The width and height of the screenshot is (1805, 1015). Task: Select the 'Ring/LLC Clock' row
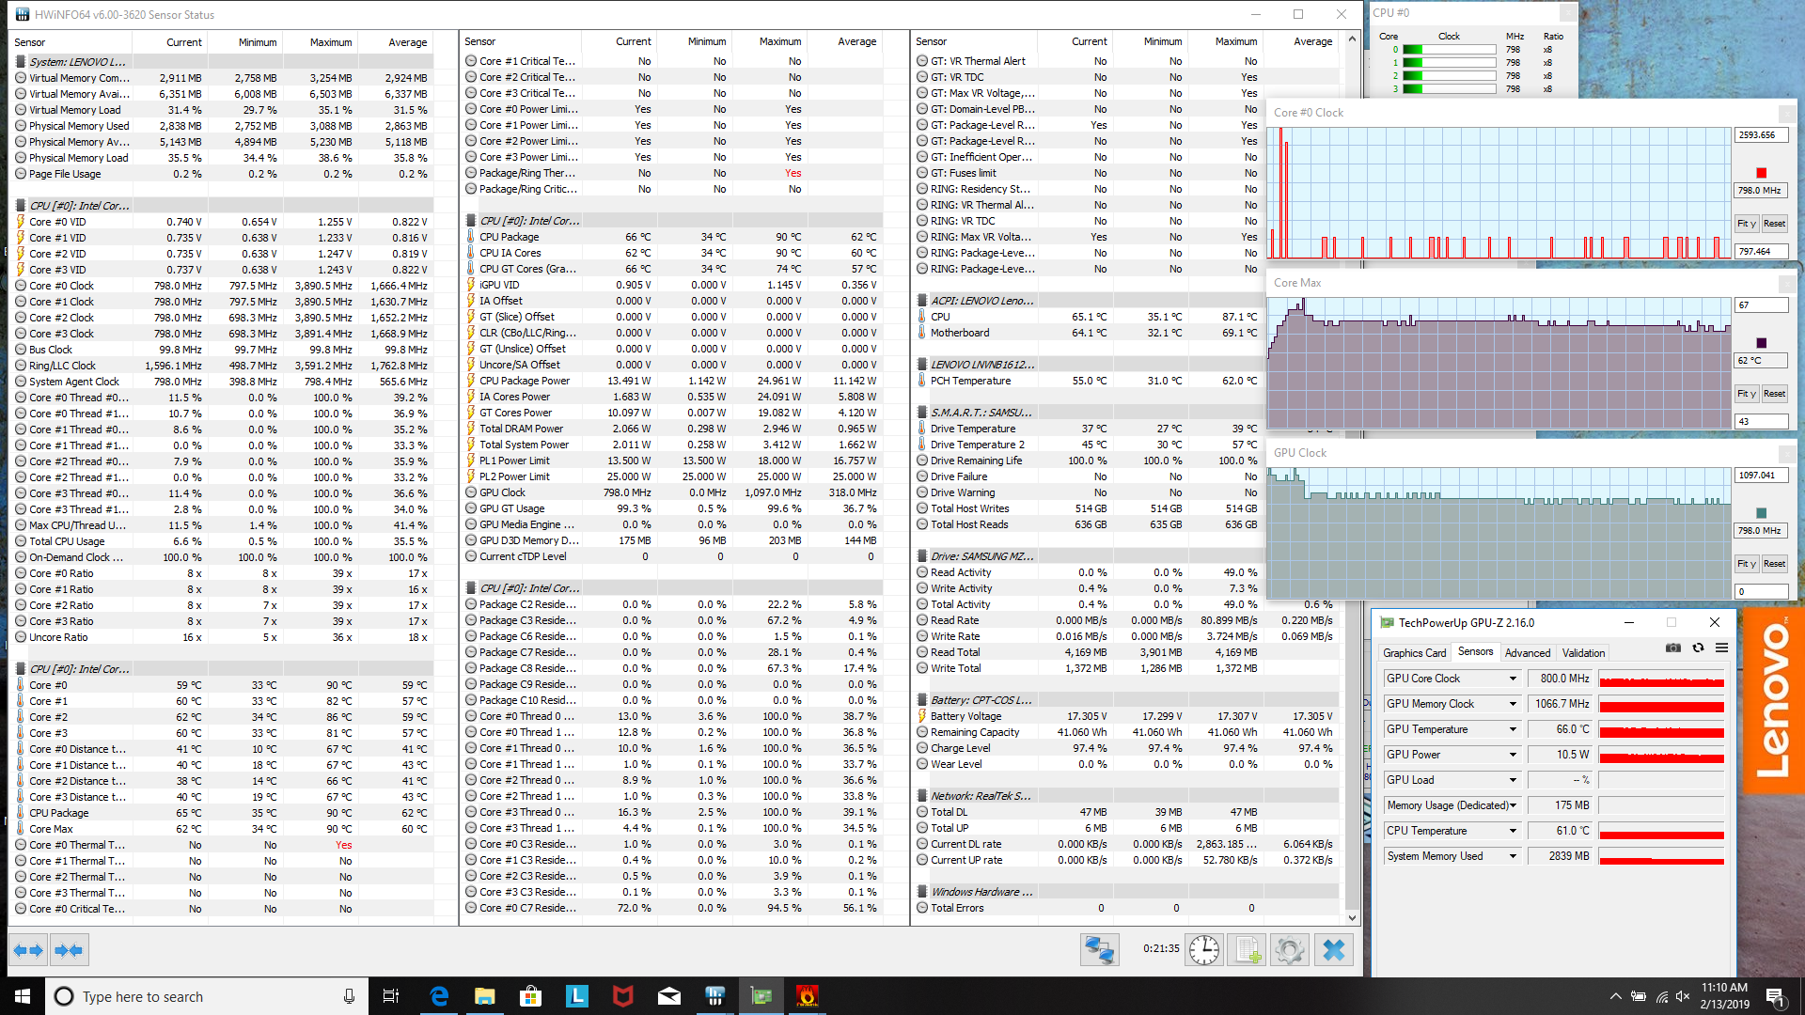pyautogui.click(x=223, y=366)
